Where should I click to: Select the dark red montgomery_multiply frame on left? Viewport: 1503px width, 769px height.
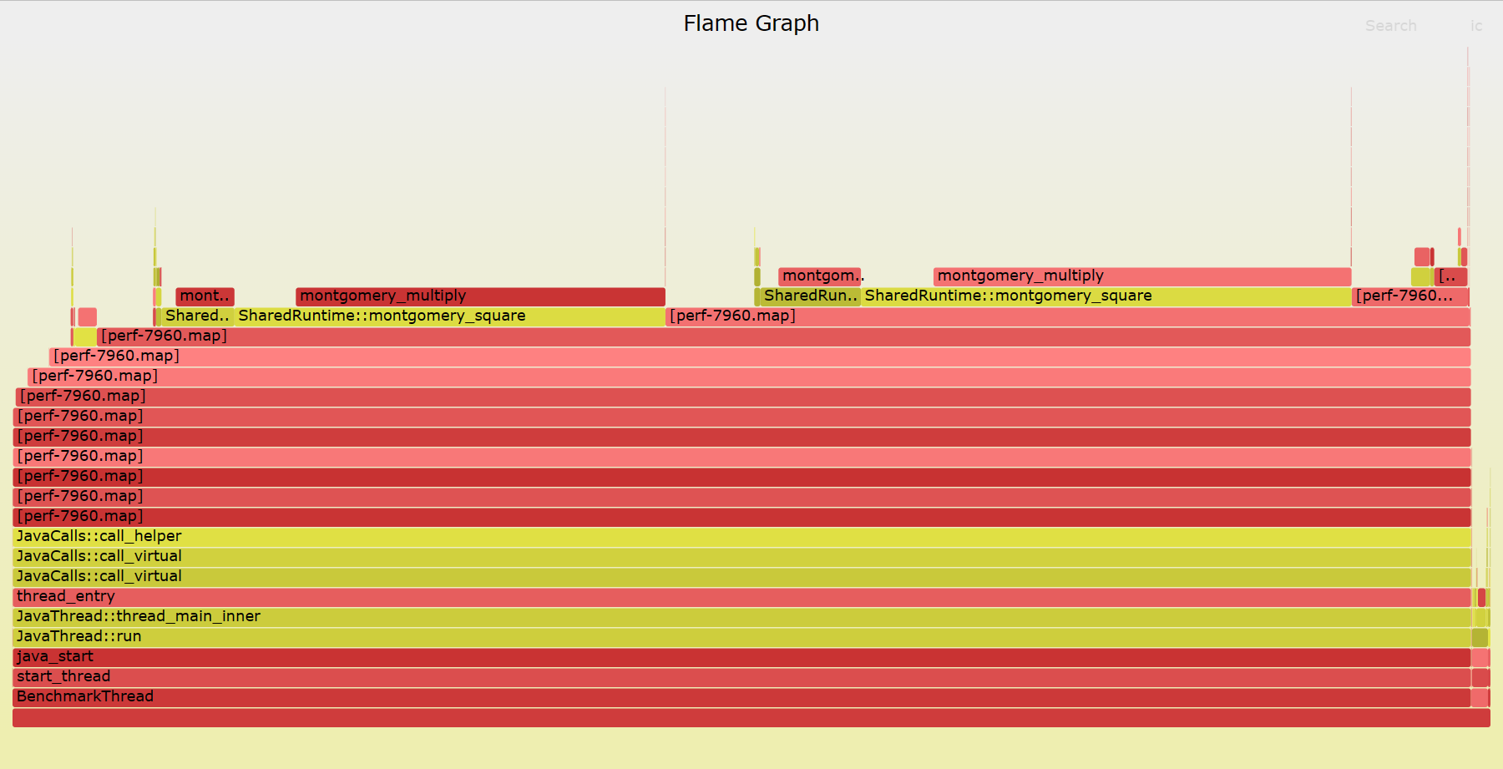(x=480, y=296)
